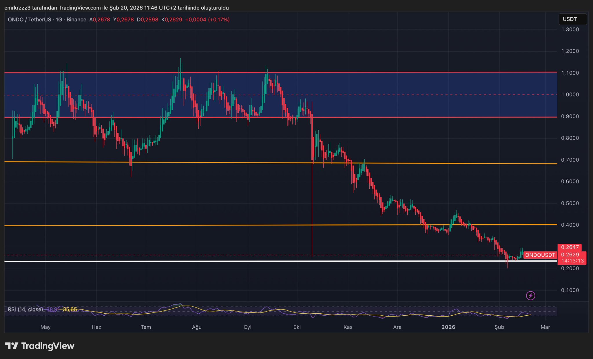Click the TradingView logo icon at bottom
The width and height of the screenshot is (593, 359).
12,346
